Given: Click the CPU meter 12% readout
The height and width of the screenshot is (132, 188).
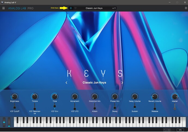Looking at the screenshot, I should pos(180,130).
